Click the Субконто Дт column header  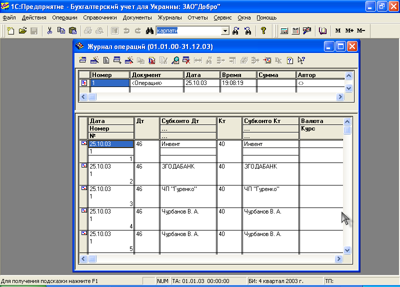pyautogui.click(x=188, y=121)
